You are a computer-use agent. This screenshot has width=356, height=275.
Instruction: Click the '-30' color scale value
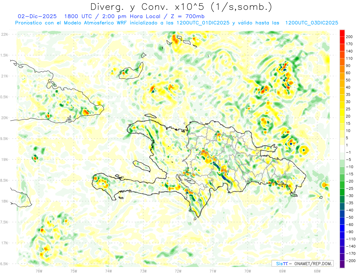pyautogui.click(x=350, y=195)
